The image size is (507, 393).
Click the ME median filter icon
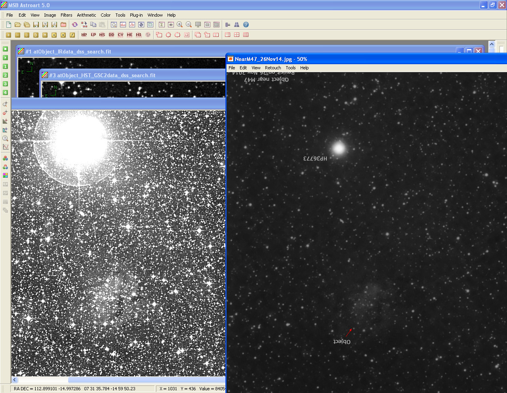[x=130, y=35]
